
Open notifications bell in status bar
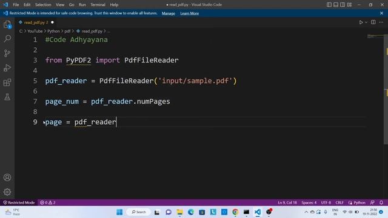381,202
